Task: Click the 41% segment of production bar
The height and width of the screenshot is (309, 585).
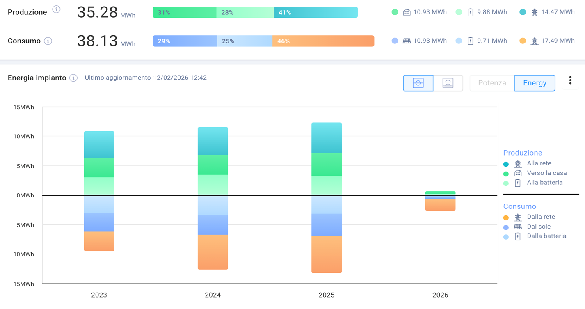Action: 315,12
